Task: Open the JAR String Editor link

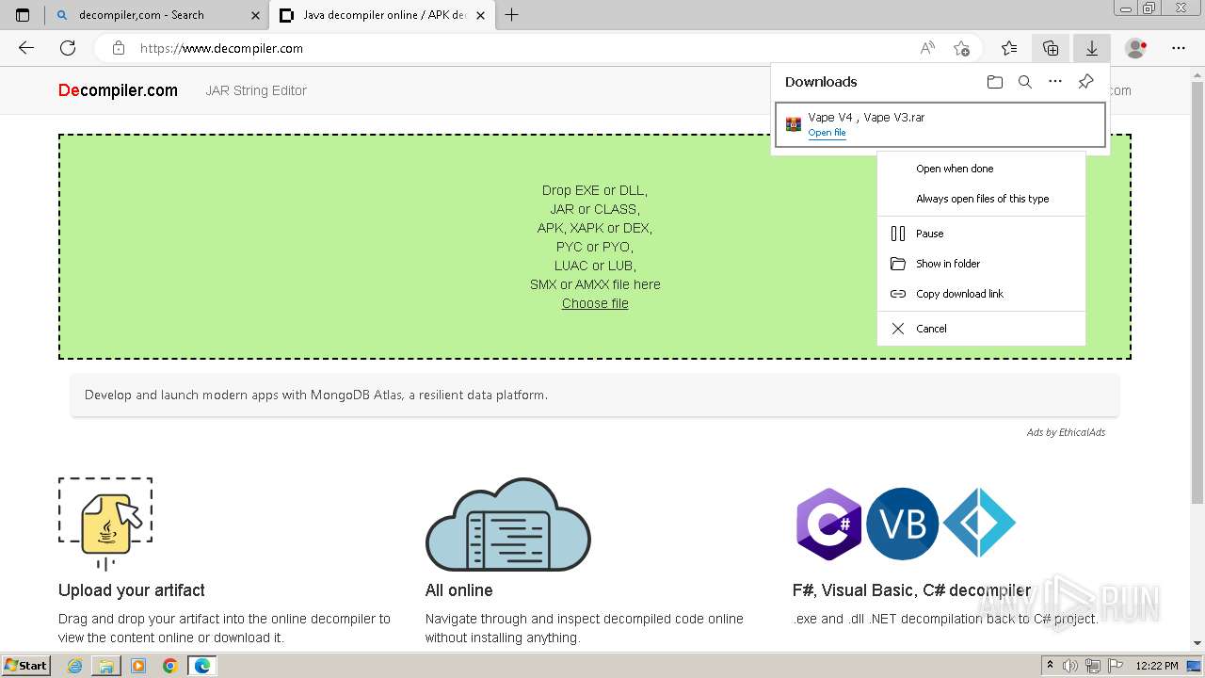Action: coord(256,90)
